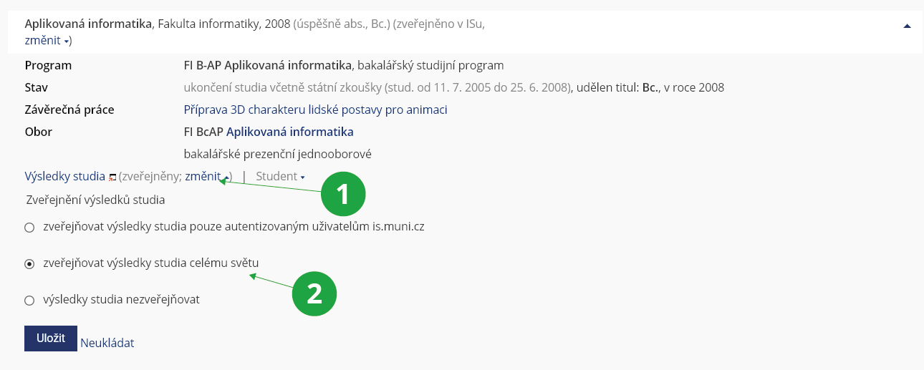The image size is (924, 370).
Task: Click the new-window icon beside Výsledky studia
Action: (x=112, y=177)
